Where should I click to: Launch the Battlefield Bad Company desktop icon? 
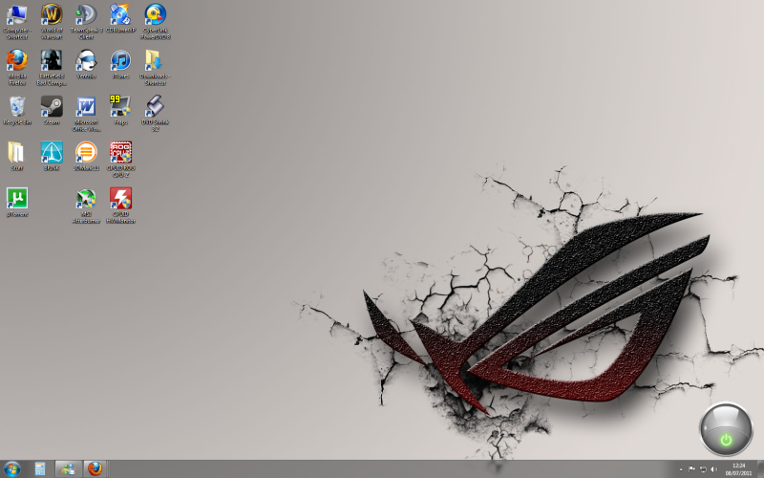pyautogui.click(x=52, y=67)
